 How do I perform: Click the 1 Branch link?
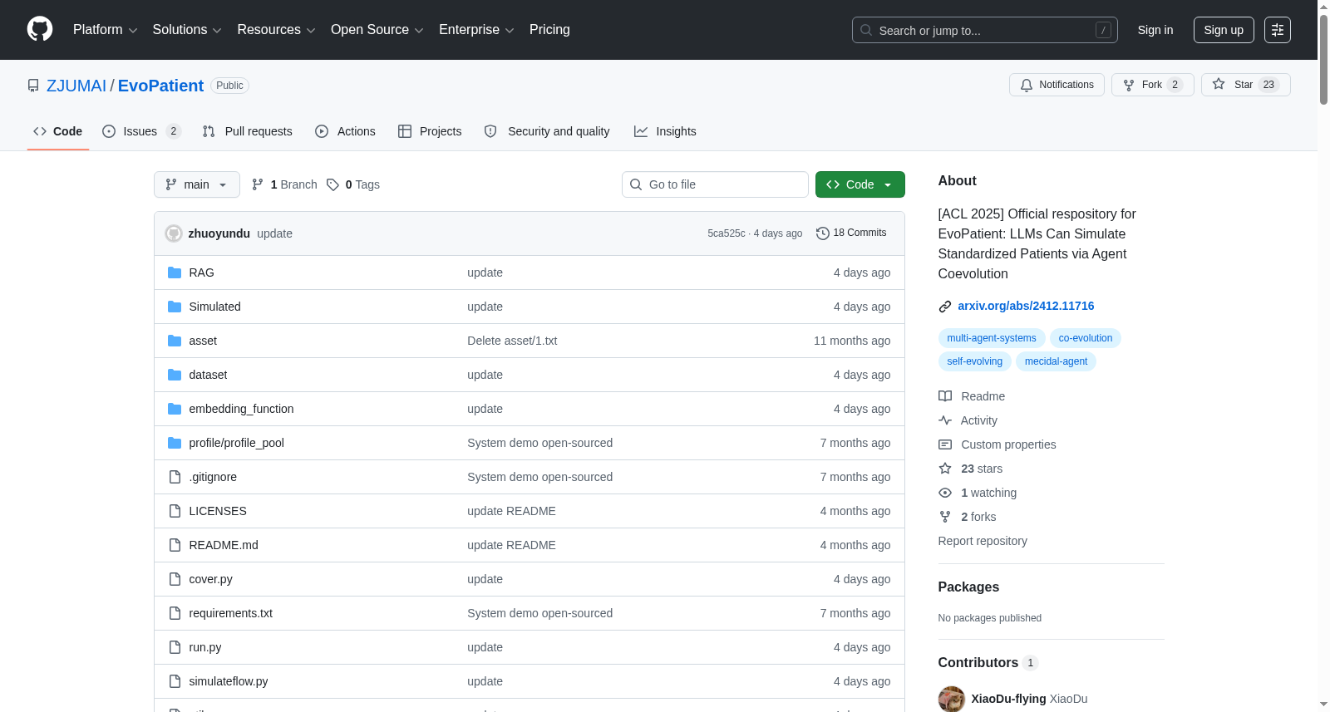click(285, 184)
